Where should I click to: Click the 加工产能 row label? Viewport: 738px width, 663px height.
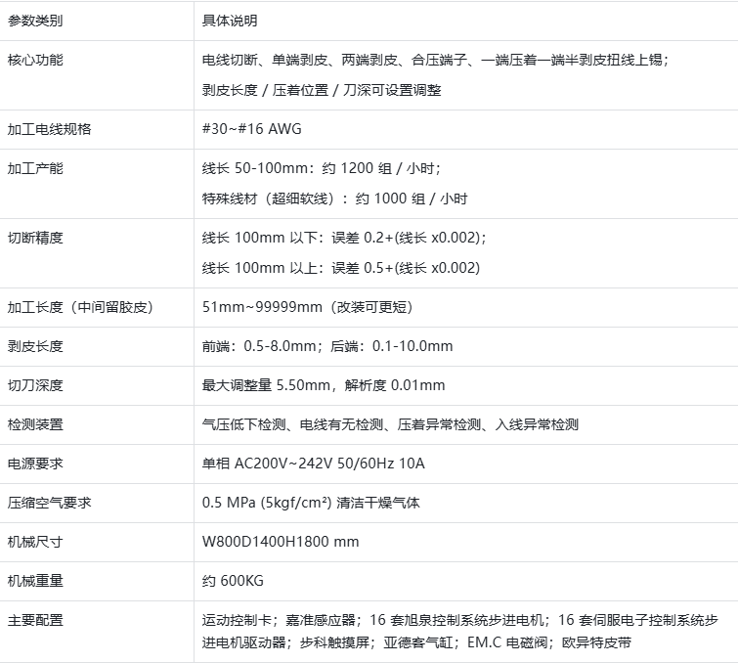[x=35, y=168]
